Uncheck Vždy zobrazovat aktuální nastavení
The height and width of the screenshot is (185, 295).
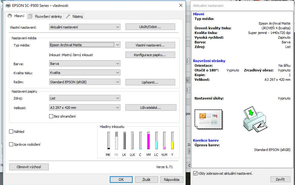click(196, 173)
